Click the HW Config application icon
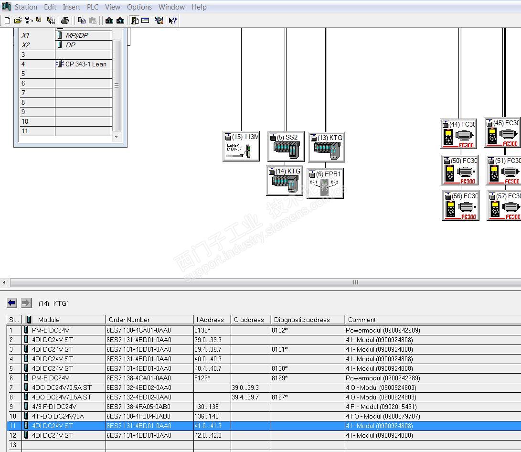 point(6,6)
